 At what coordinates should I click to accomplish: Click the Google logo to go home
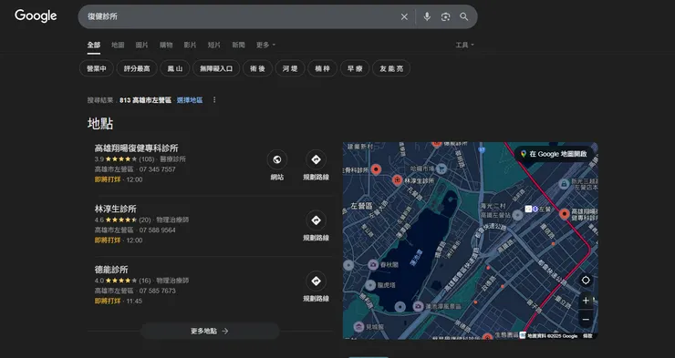click(36, 15)
